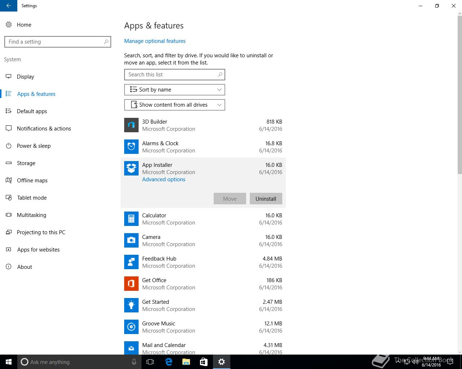Select the Groove Music entry
The width and height of the screenshot is (462, 369).
point(203,327)
